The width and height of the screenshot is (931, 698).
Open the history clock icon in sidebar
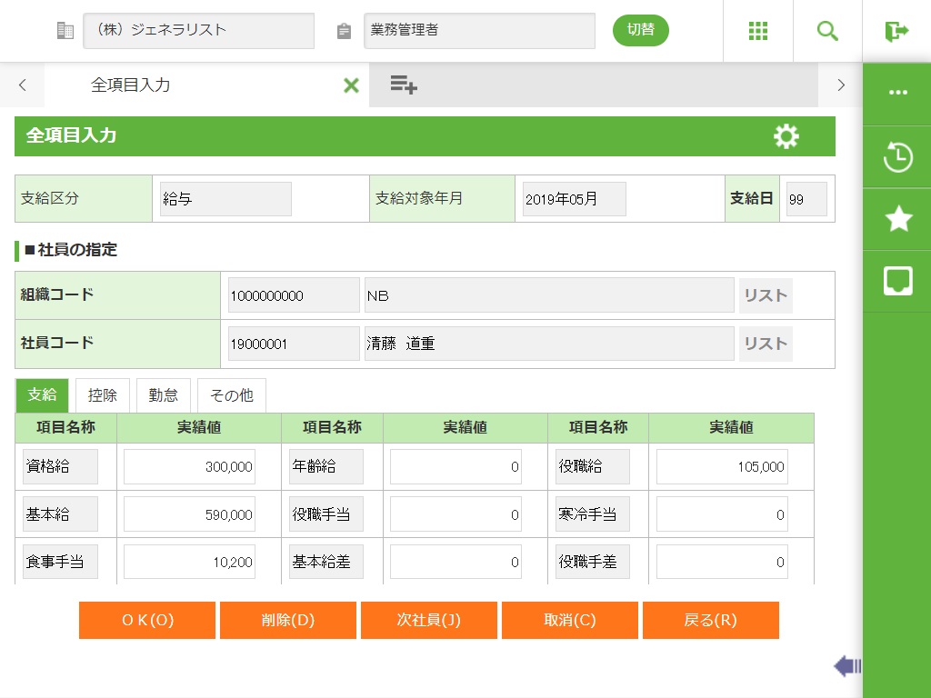tap(897, 157)
